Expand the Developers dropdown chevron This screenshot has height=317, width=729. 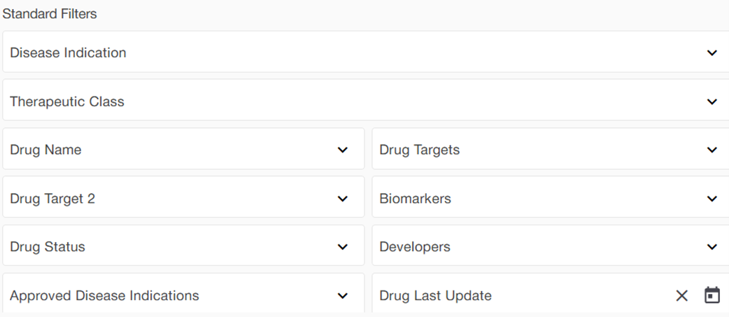[712, 247]
